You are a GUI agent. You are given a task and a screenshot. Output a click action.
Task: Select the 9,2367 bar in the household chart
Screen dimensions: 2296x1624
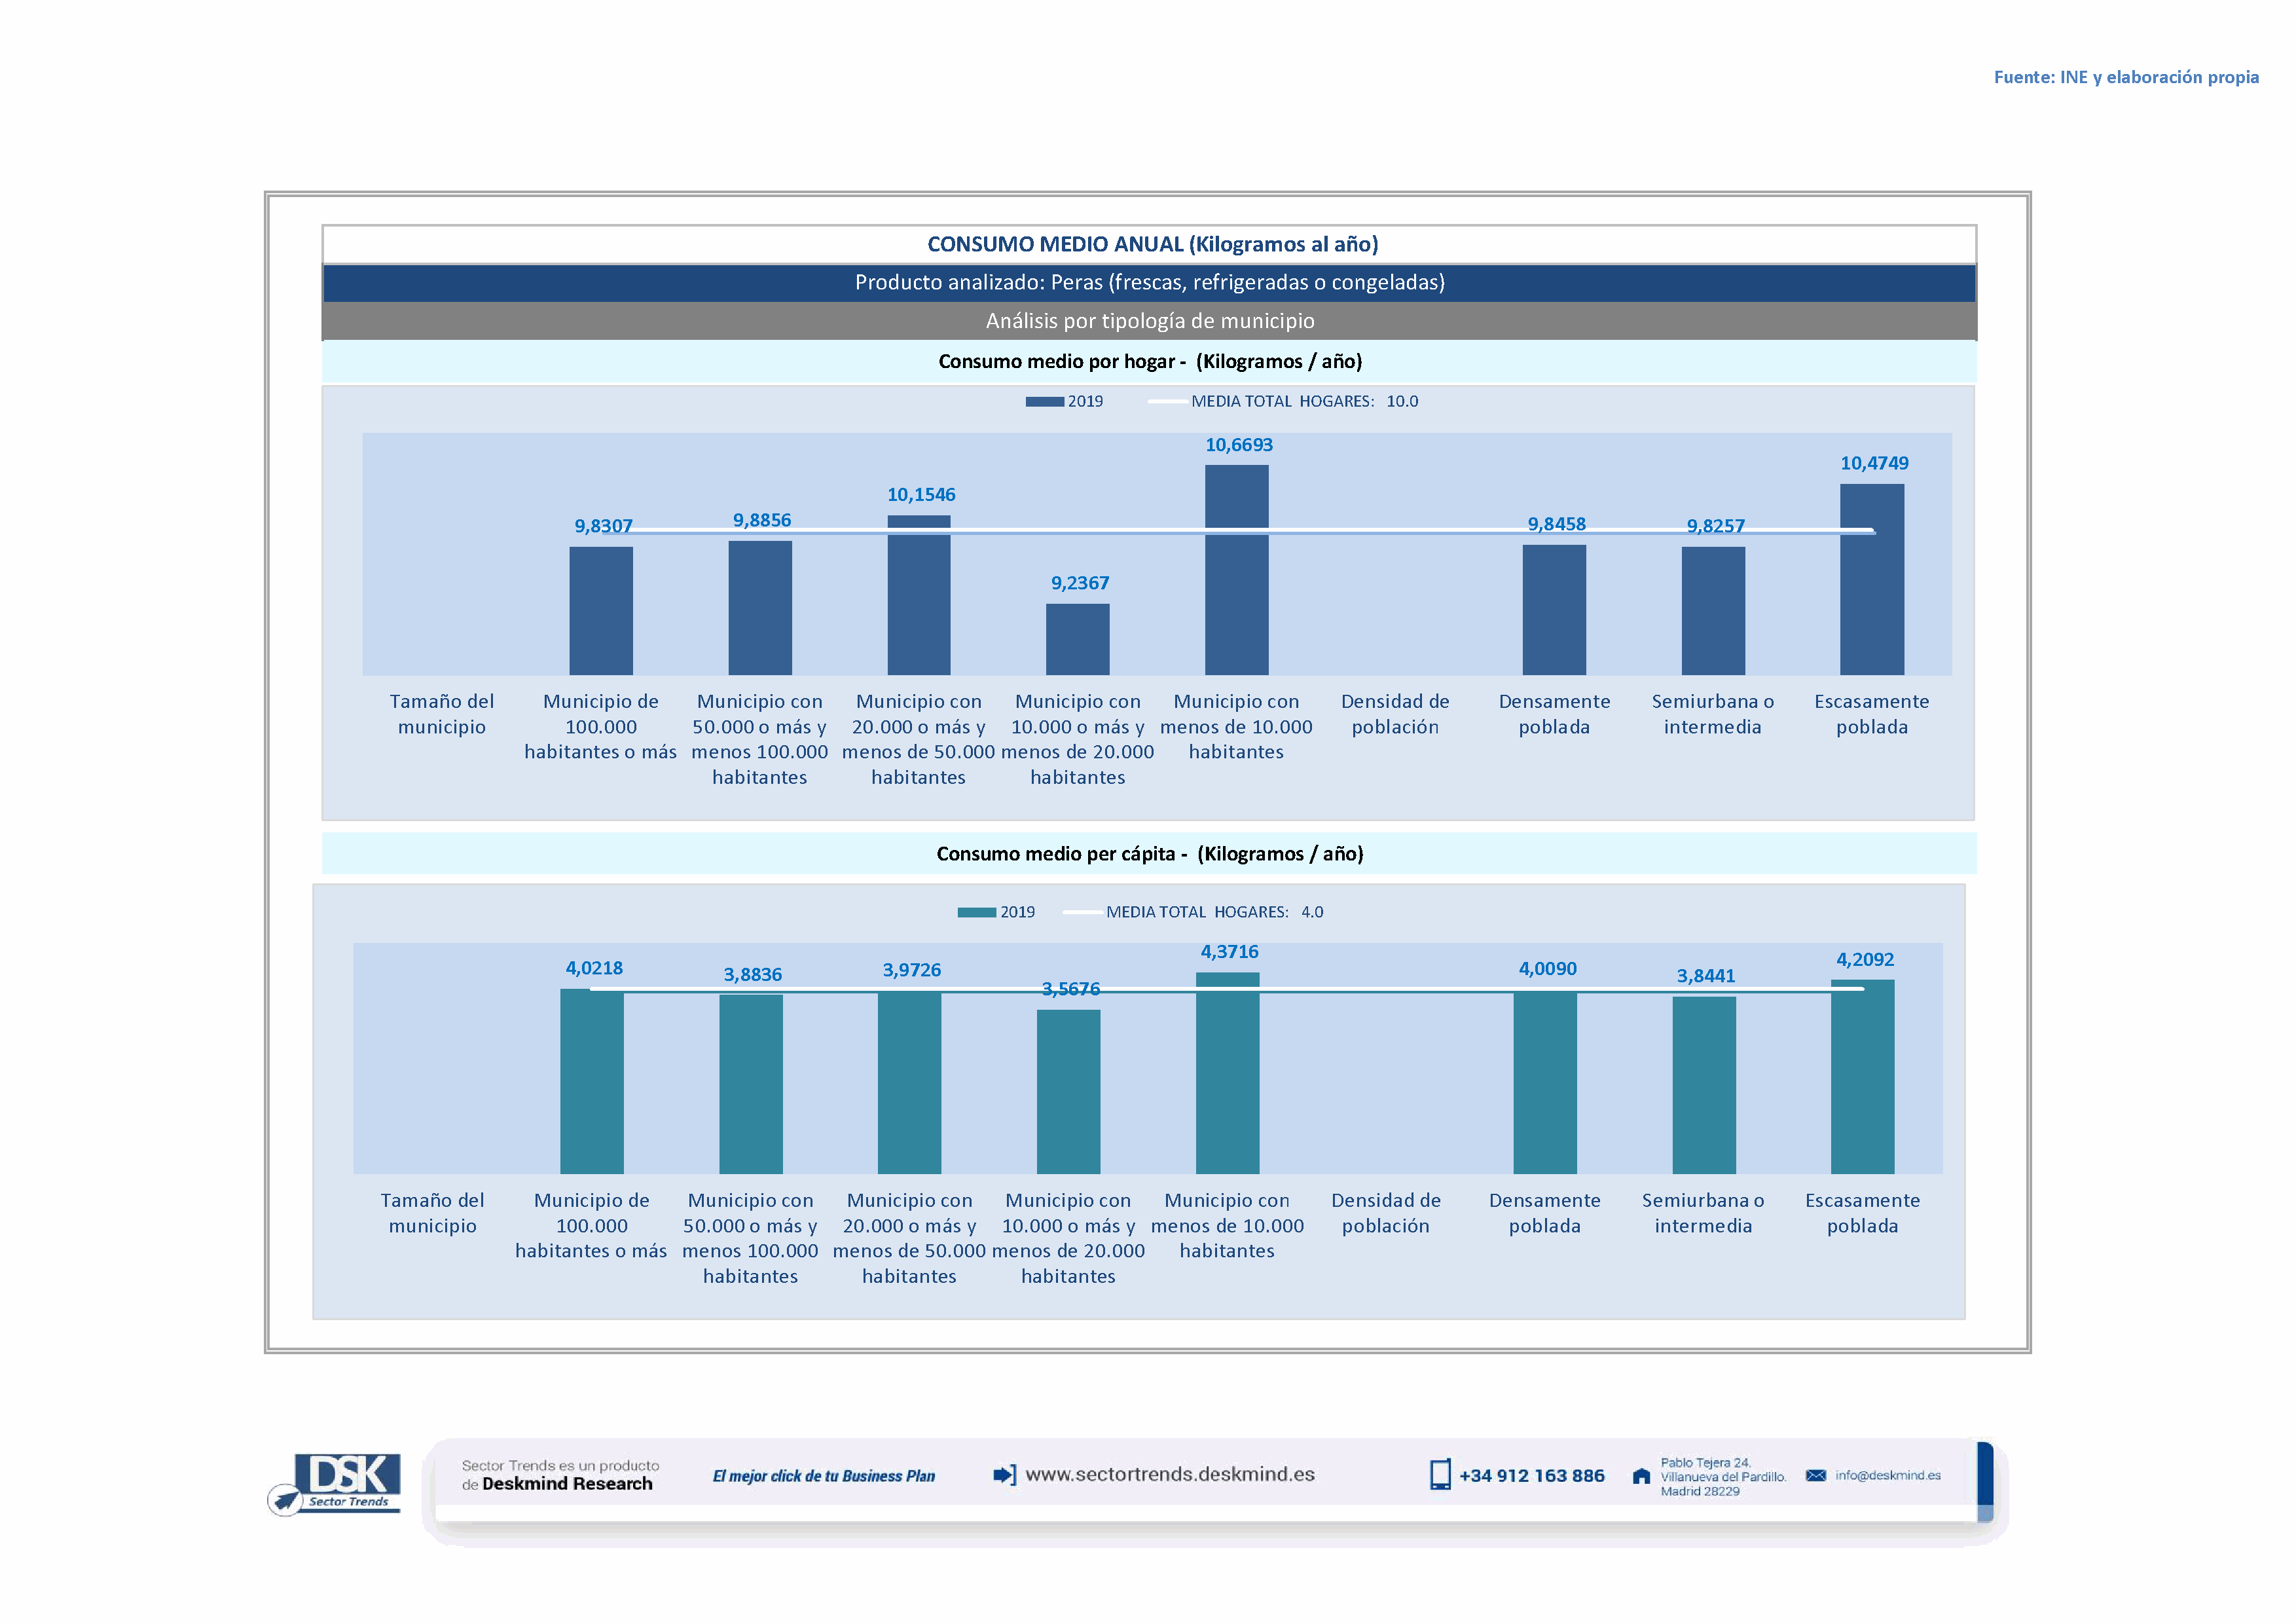pyautogui.click(x=1077, y=639)
